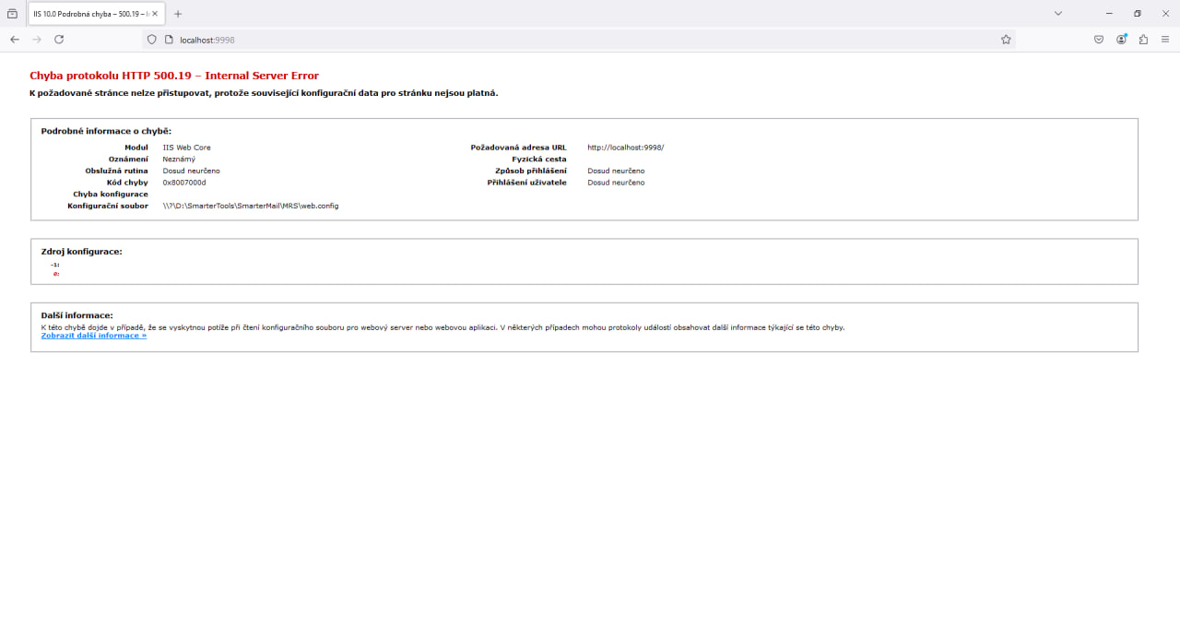Open the hamburger application menu
This screenshot has width=1180, height=639.
(x=1165, y=40)
